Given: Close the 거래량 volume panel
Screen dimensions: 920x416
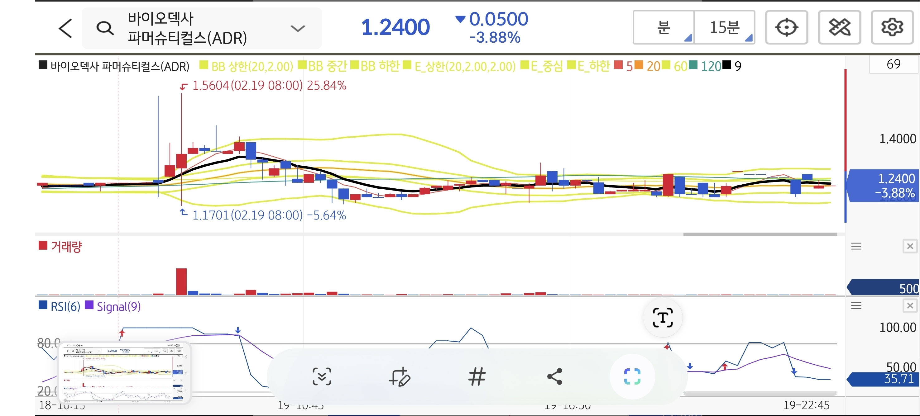Looking at the screenshot, I should (x=910, y=246).
